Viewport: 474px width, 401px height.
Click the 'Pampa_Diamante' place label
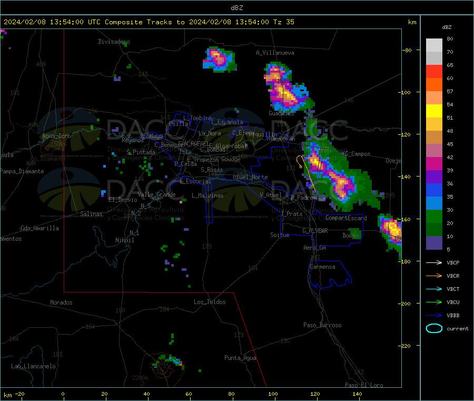tap(22, 171)
